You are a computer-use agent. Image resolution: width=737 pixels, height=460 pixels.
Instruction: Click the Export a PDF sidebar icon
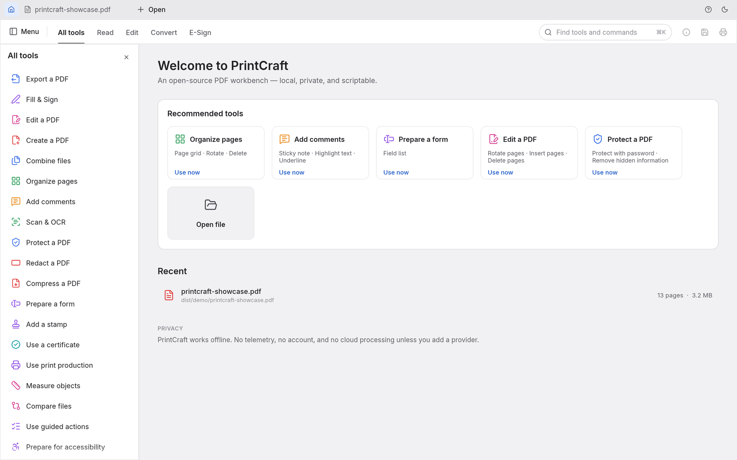pos(16,79)
